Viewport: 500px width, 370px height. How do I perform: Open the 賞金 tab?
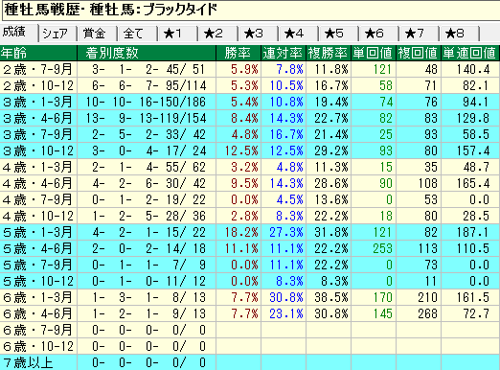98,34
